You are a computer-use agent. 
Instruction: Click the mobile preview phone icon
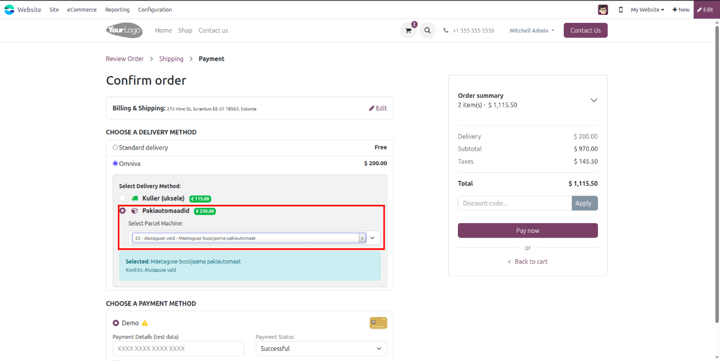(621, 10)
